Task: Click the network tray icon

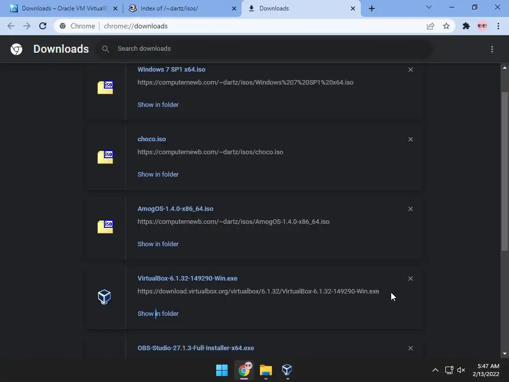Action: pos(449,370)
